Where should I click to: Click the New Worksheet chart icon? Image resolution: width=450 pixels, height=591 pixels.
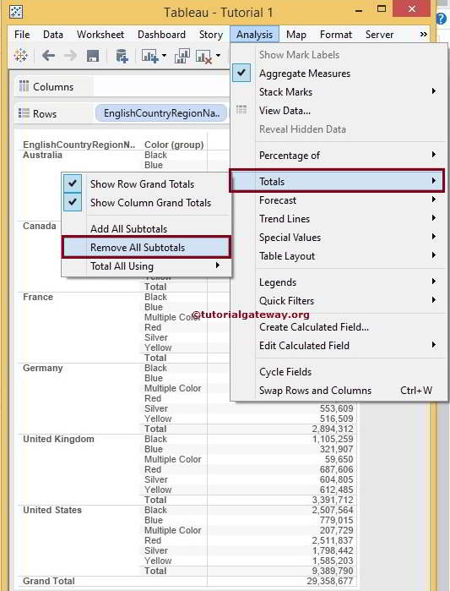point(149,56)
